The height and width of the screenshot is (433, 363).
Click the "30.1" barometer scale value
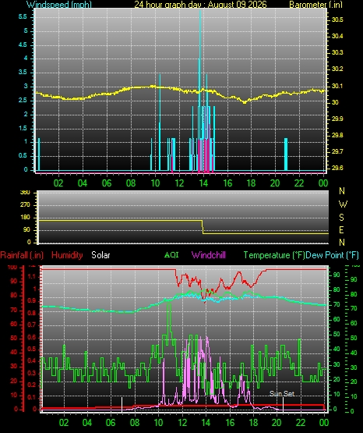[337, 86]
